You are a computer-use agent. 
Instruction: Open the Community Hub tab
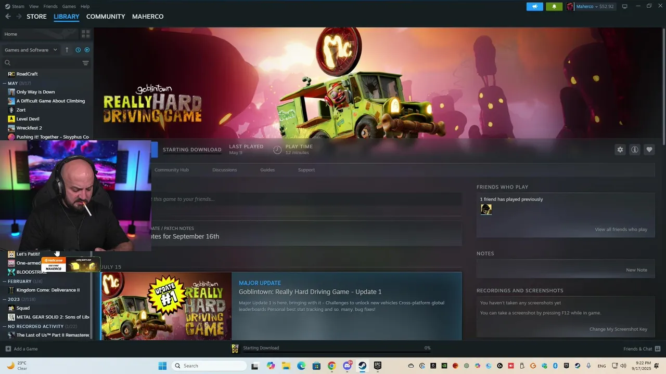click(171, 170)
